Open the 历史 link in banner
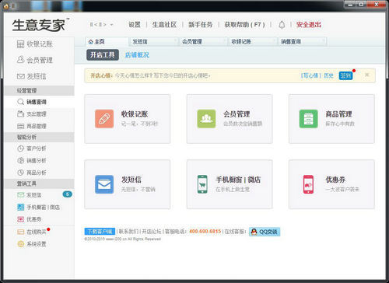Viewport: 389px width, 283px height. [328, 75]
